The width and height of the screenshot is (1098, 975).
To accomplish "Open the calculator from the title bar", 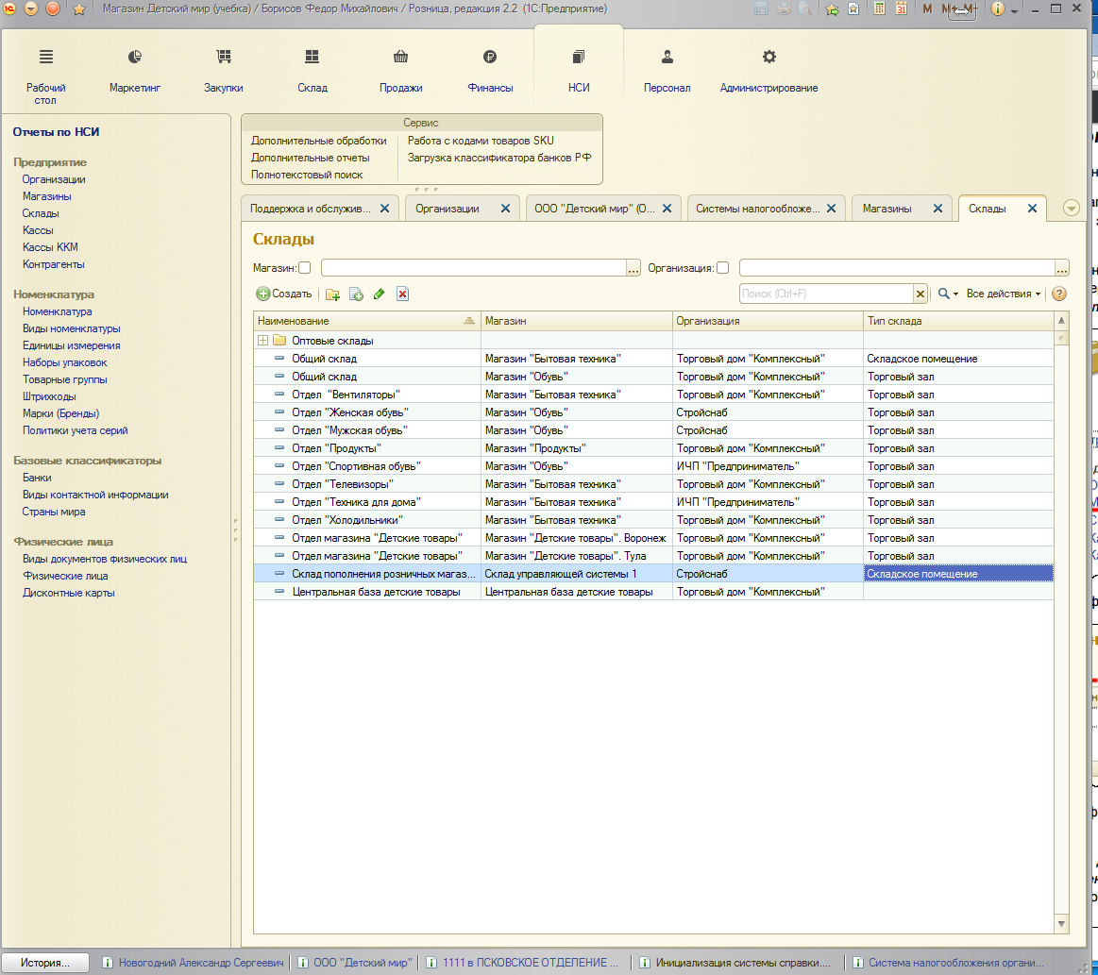I will pos(880,9).
